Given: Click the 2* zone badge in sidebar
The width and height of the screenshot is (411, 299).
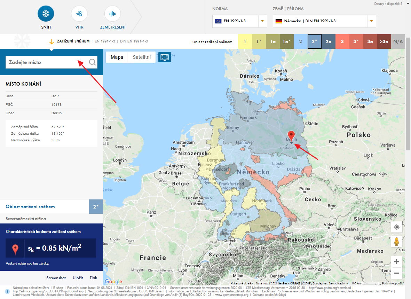Looking at the screenshot, I should (x=96, y=207).
